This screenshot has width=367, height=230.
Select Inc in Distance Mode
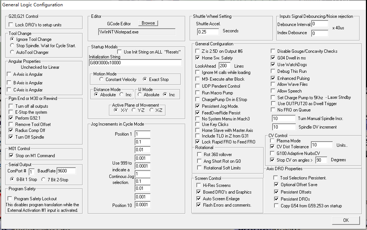122,94
